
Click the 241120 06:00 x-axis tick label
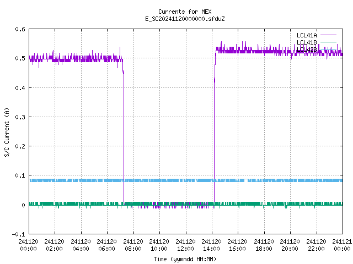click(106, 245)
